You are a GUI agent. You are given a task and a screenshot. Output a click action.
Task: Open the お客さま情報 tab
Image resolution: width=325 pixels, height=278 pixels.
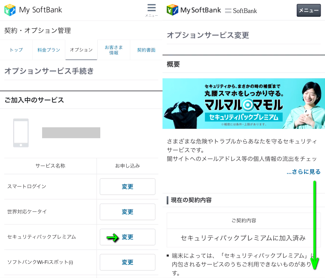coord(114,50)
